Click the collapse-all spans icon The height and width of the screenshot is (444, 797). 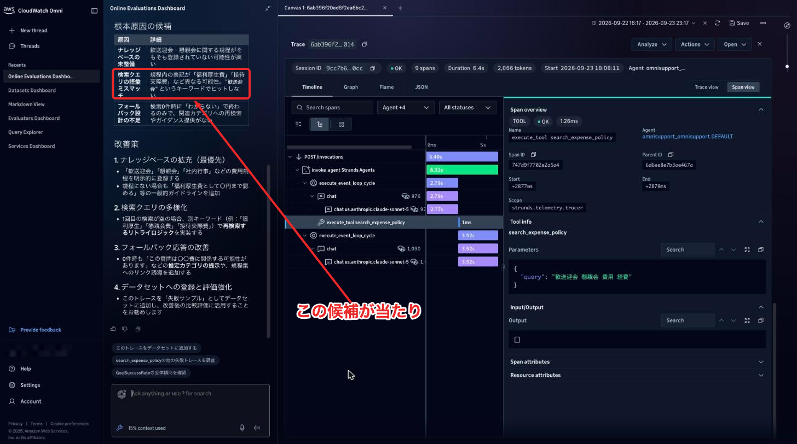pos(298,124)
